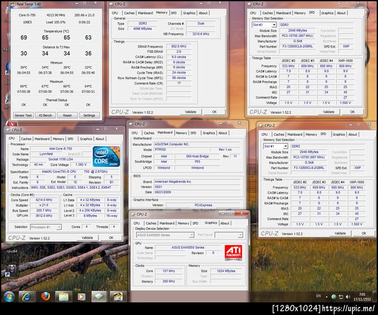This screenshot has height=315, width=378.
Task: Click the volume speaker tray icon
Action: tap(348, 297)
